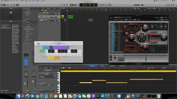Open Functions menu in tracks area
The height and width of the screenshot is (99, 177).
[49, 8]
